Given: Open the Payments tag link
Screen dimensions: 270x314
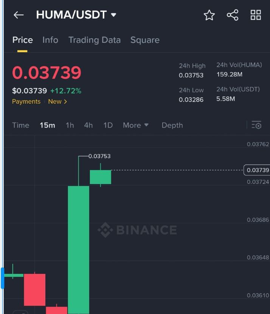Looking at the screenshot, I should 26,101.
